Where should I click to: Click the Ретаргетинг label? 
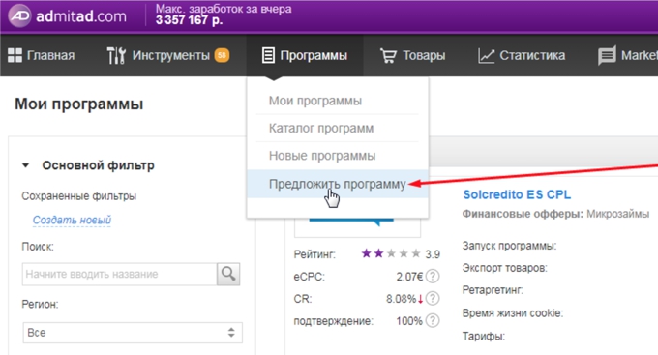[x=493, y=290]
